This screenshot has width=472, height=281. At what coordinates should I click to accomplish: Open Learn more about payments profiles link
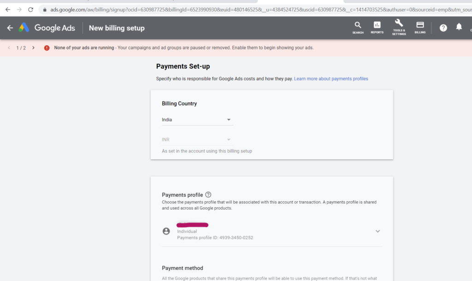pyautogui.click(x=331, y=79)
